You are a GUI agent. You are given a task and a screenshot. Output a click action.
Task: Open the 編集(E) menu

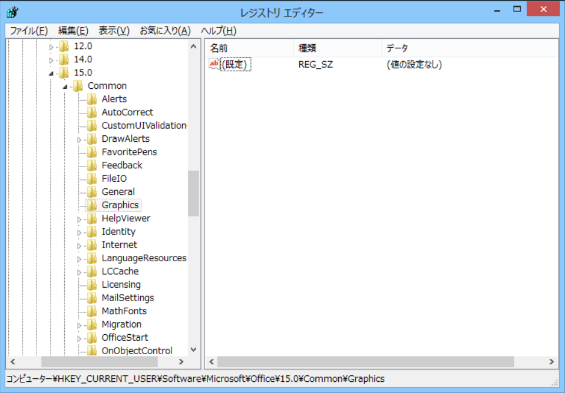(x=73, y=31)
